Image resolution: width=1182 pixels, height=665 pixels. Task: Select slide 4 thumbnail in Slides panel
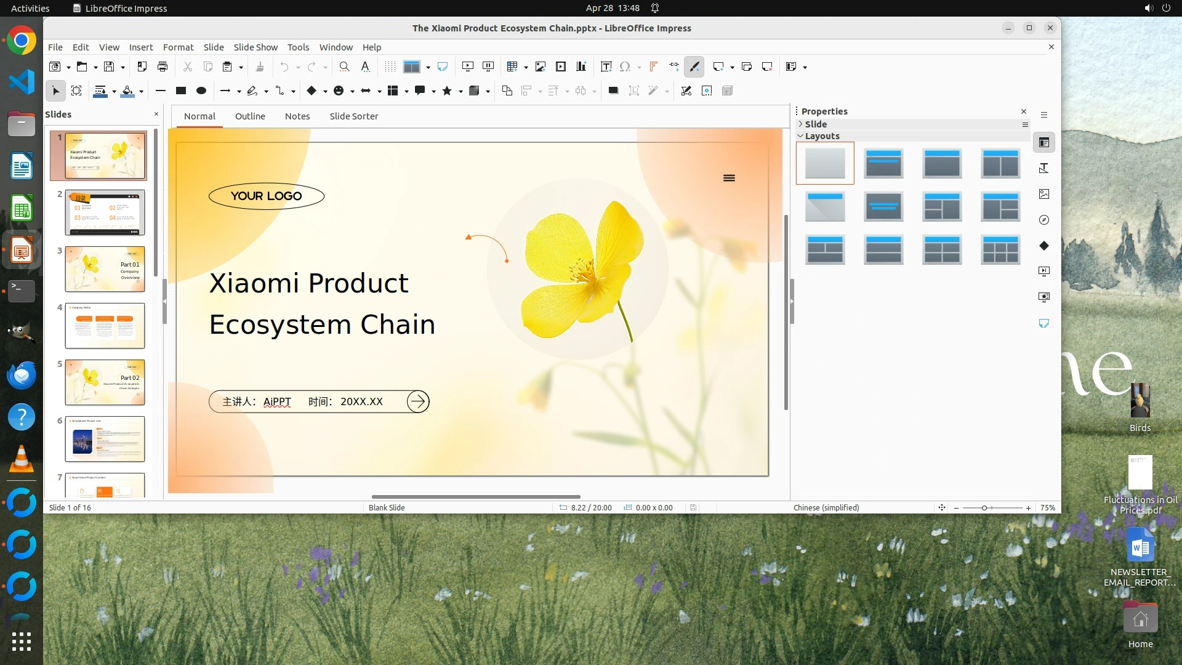pyautogui.click(x=105, y=325)
